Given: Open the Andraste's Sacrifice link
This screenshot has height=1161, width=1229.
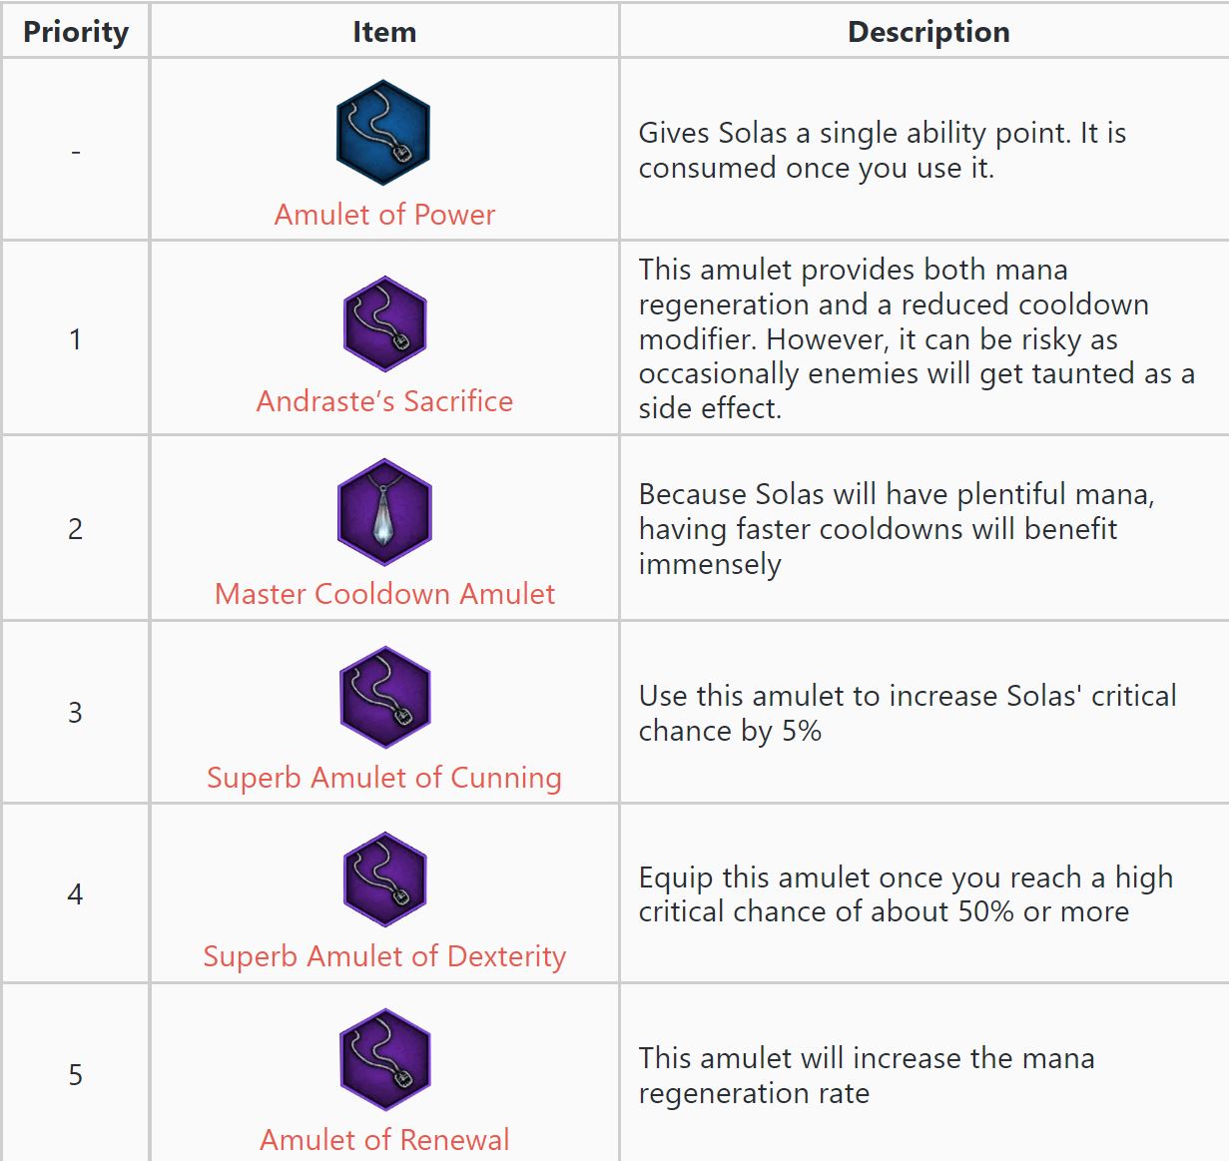Looking at the screenshot, I should click(384, 401).
